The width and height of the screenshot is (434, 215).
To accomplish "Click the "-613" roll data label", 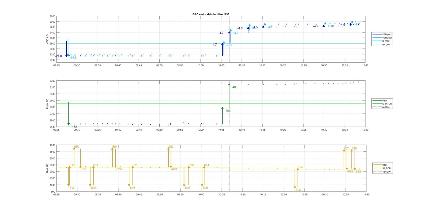I will point(358,172).
